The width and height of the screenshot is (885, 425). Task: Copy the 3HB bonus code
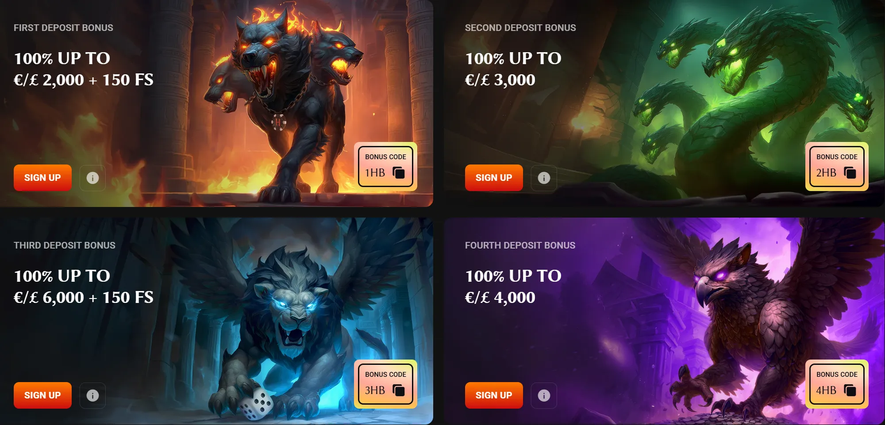pos(398,390)
